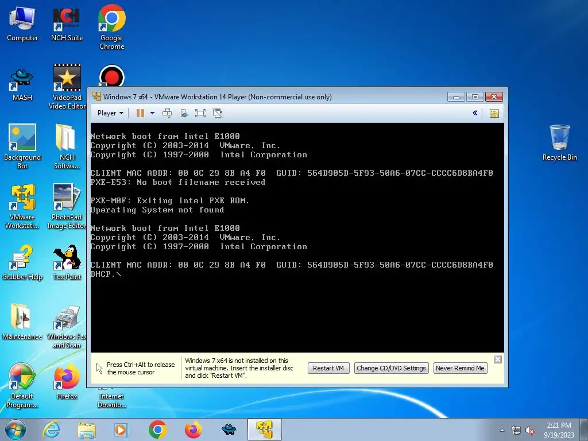Open the Windows Start menu
Image resolution: width=588 pixels, height=441 pixels.
[x=16, y=430]
